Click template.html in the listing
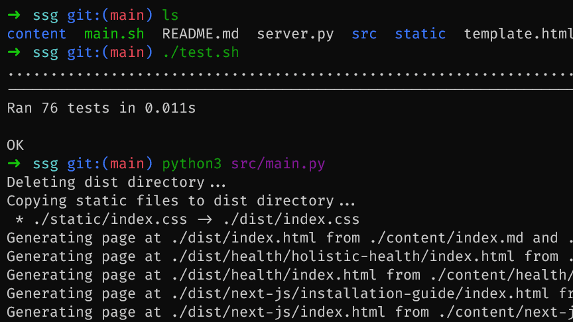This screenshot has width=573, height=322. (517, 34)
